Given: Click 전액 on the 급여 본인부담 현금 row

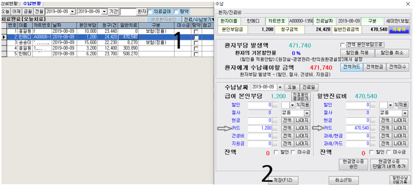Looking at the screenshot, I should (x=287, y=121).
